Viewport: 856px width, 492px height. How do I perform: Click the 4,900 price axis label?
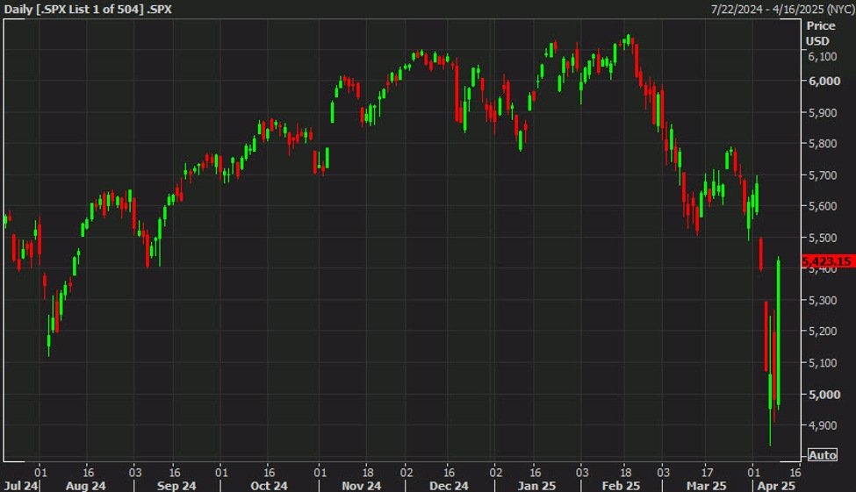point(824,425)
